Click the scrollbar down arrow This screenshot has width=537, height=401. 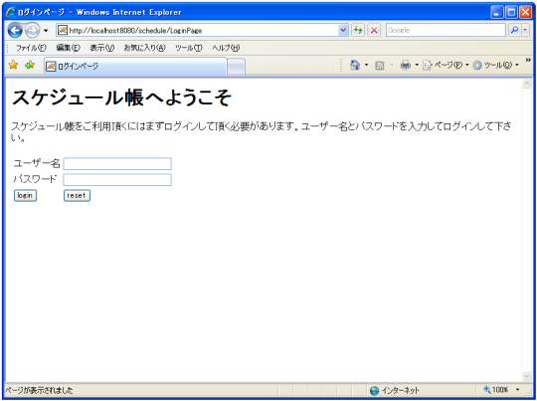[527, 376]
